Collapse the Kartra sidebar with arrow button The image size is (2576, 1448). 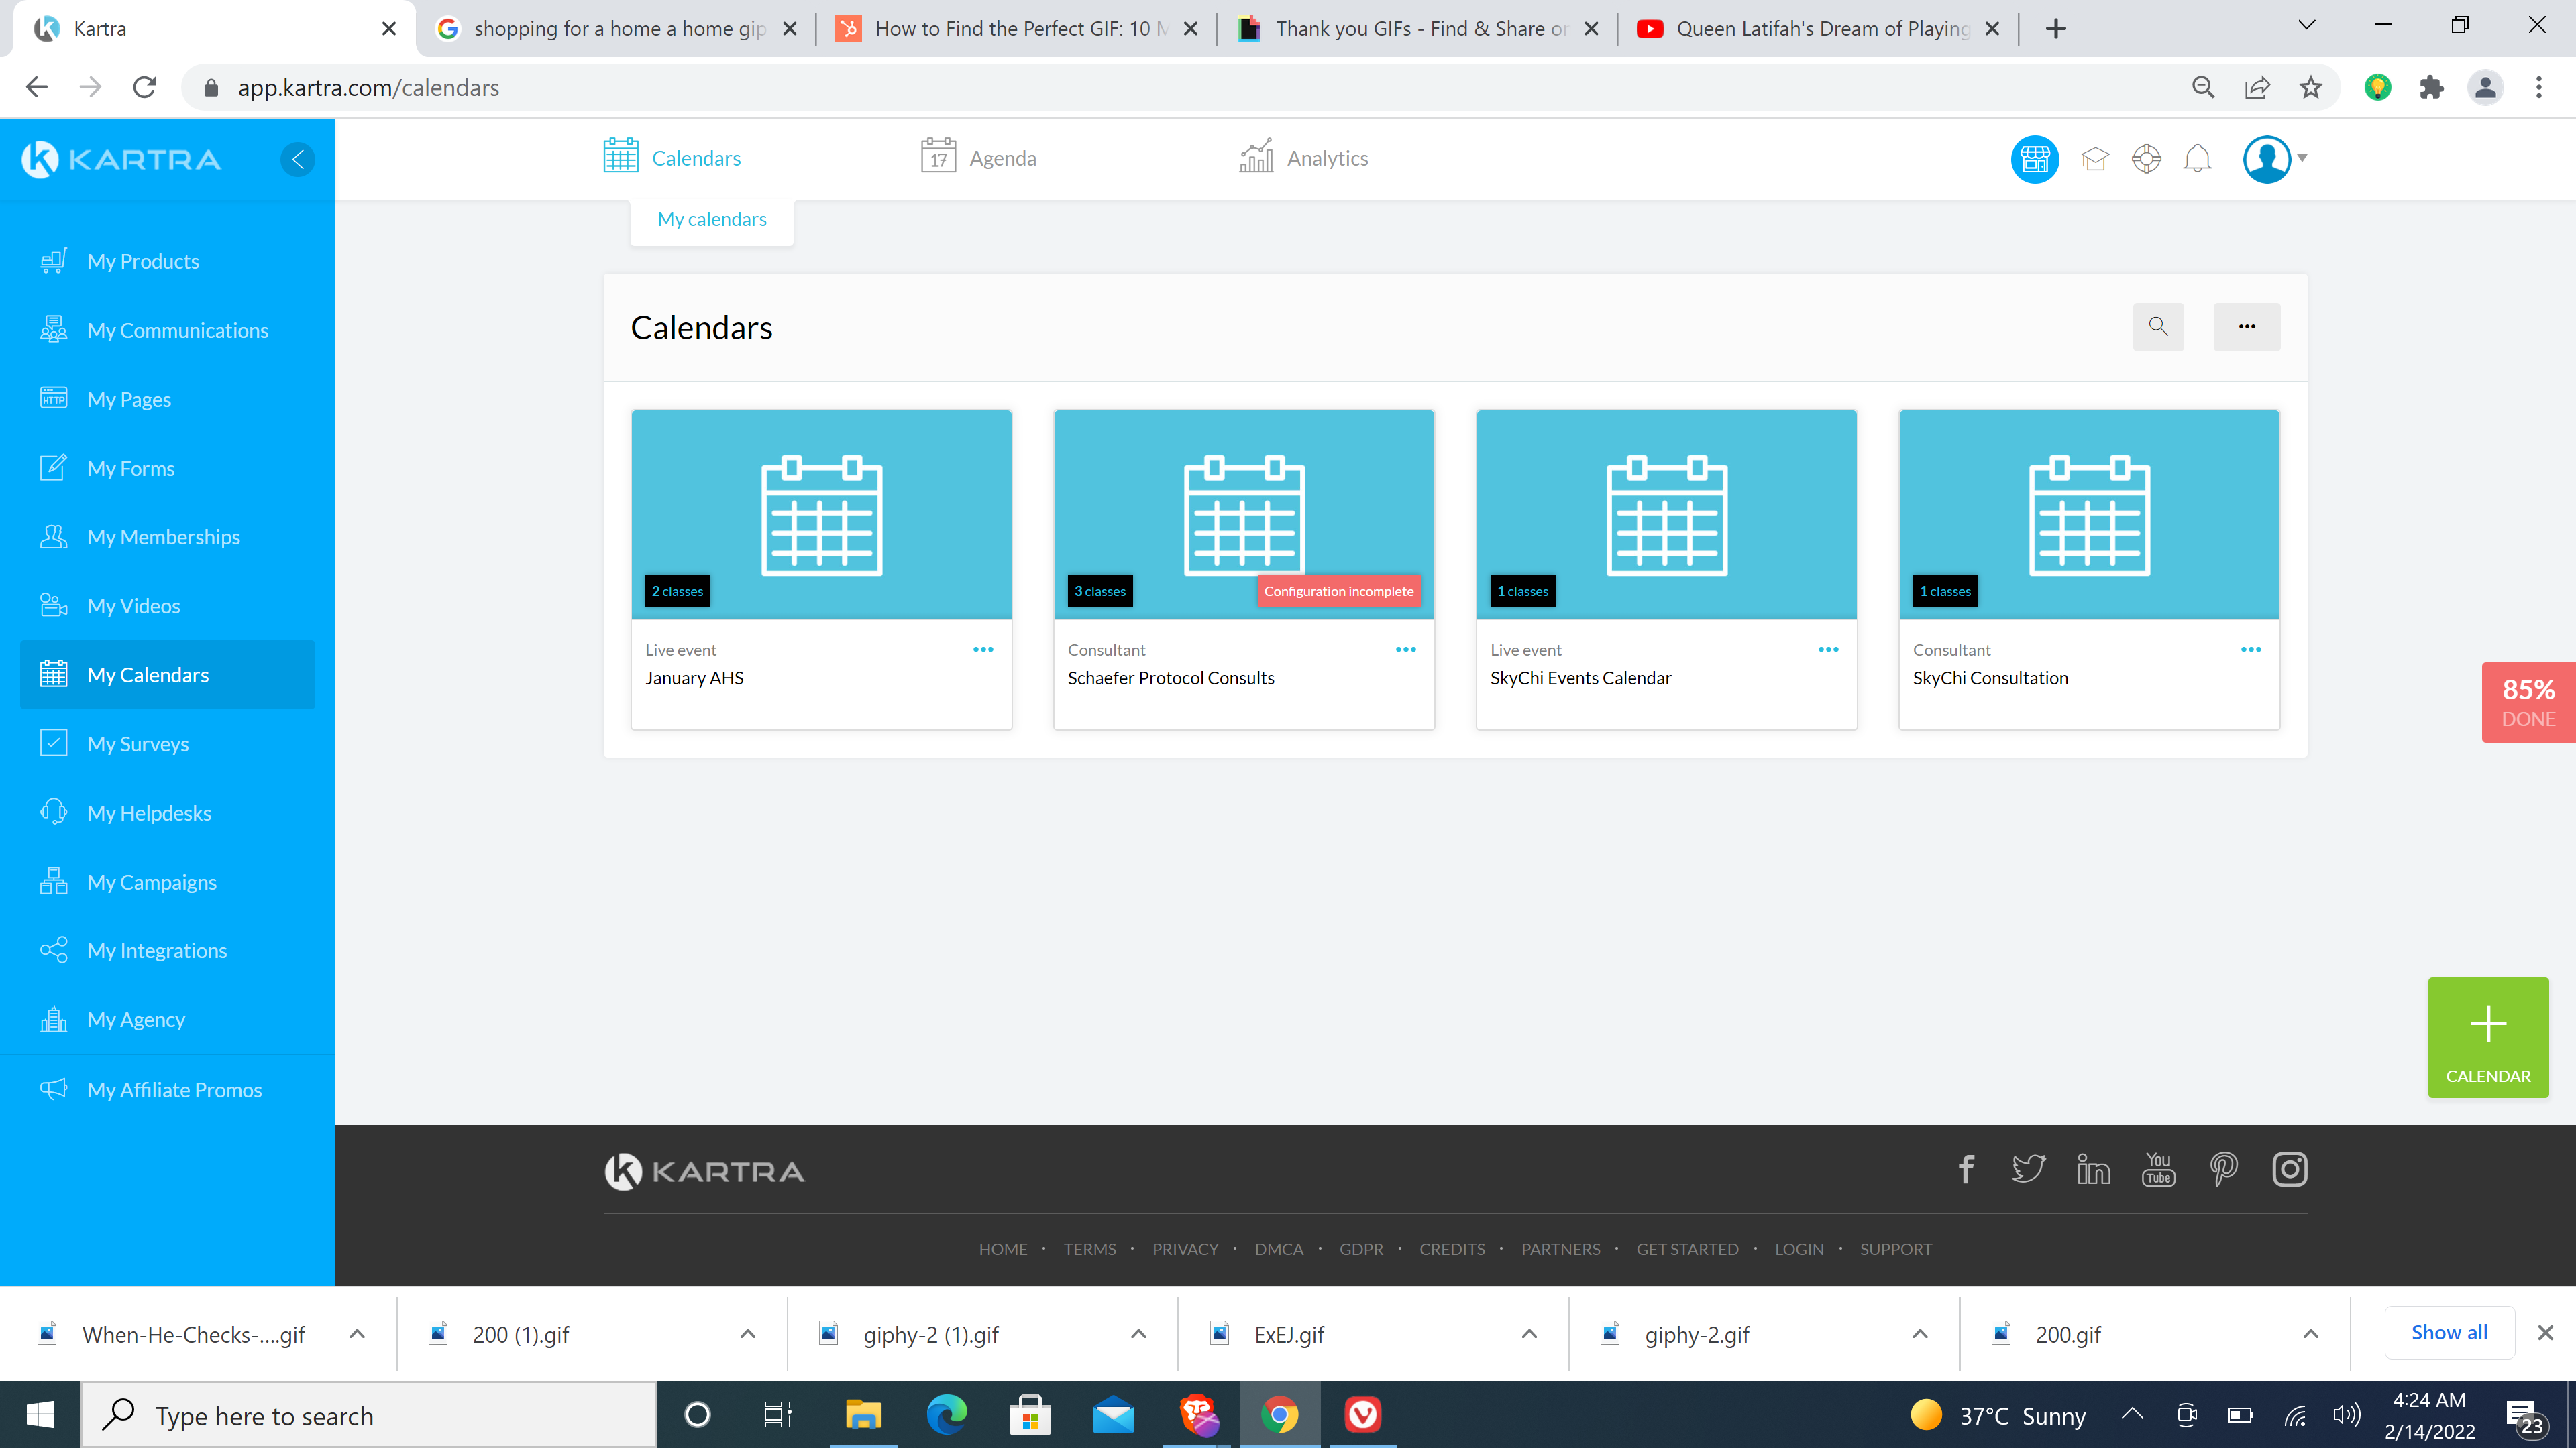[x=297, y=159]
